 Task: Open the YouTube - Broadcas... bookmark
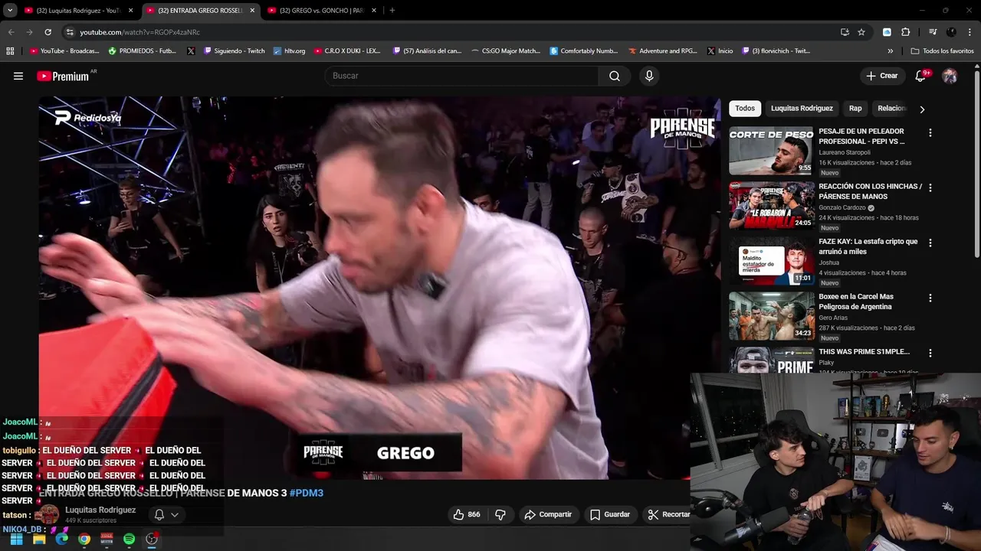pyautogui.click(x=64, y=51)
